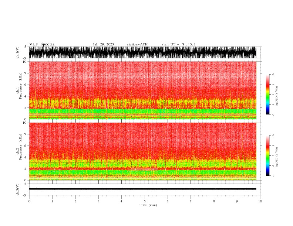Click the '6' kHz tick on ch.2 spectrogram
The height and width of the screenshot is (226, 293).
tap(26, 146)
